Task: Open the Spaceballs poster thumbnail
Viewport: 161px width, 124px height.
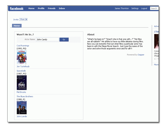Action: point(21,83)
